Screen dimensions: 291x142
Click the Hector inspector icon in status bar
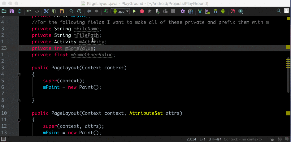280,139
